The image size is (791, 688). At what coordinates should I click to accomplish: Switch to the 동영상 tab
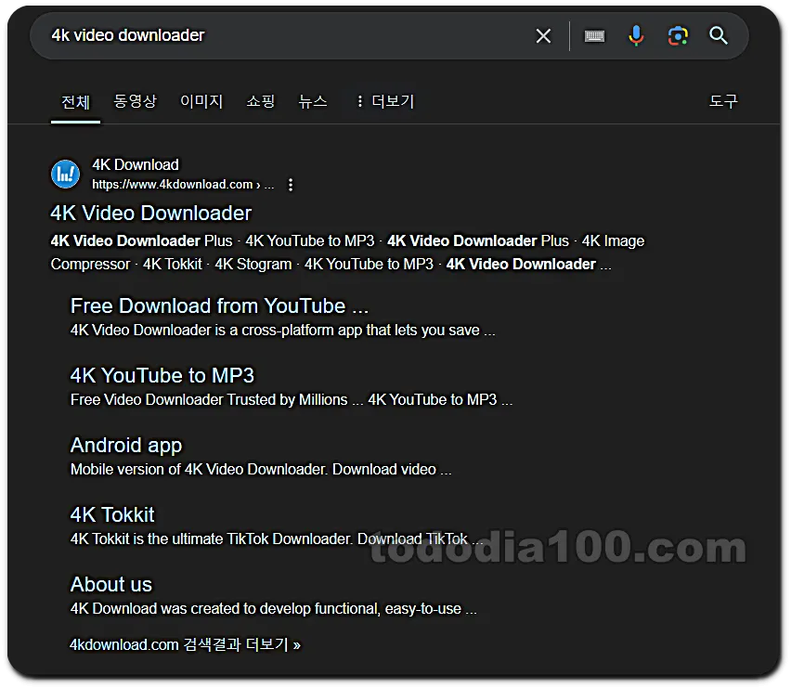pos(136,101)
